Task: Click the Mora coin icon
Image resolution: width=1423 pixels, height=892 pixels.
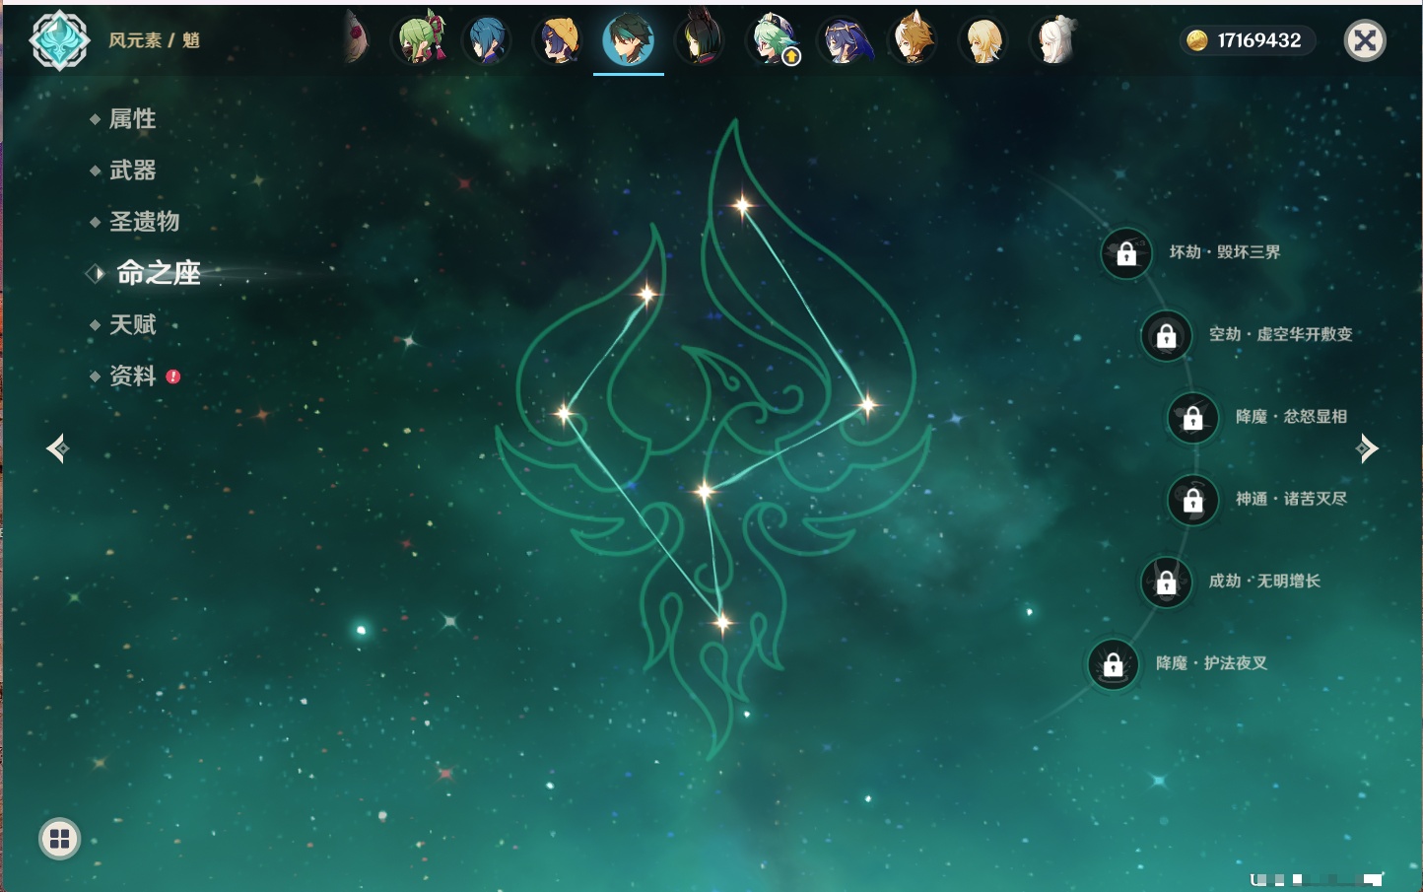Action: click(x=1197, y=40)
